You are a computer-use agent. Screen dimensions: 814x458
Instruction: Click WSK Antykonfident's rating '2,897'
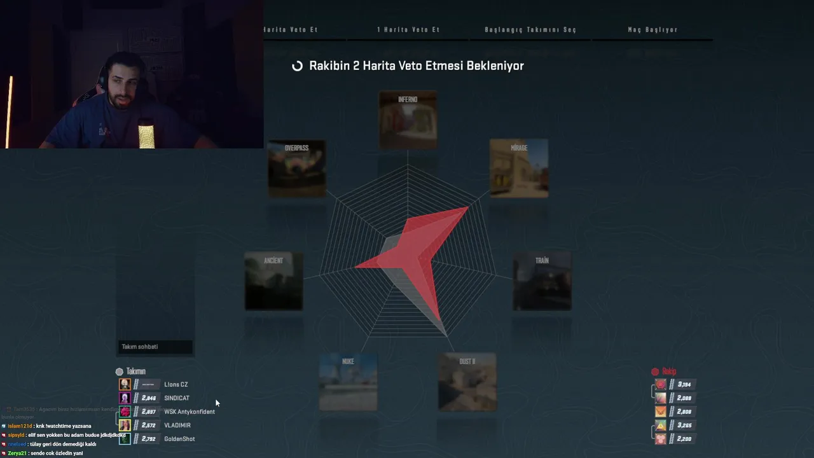[x=149, y=412]
